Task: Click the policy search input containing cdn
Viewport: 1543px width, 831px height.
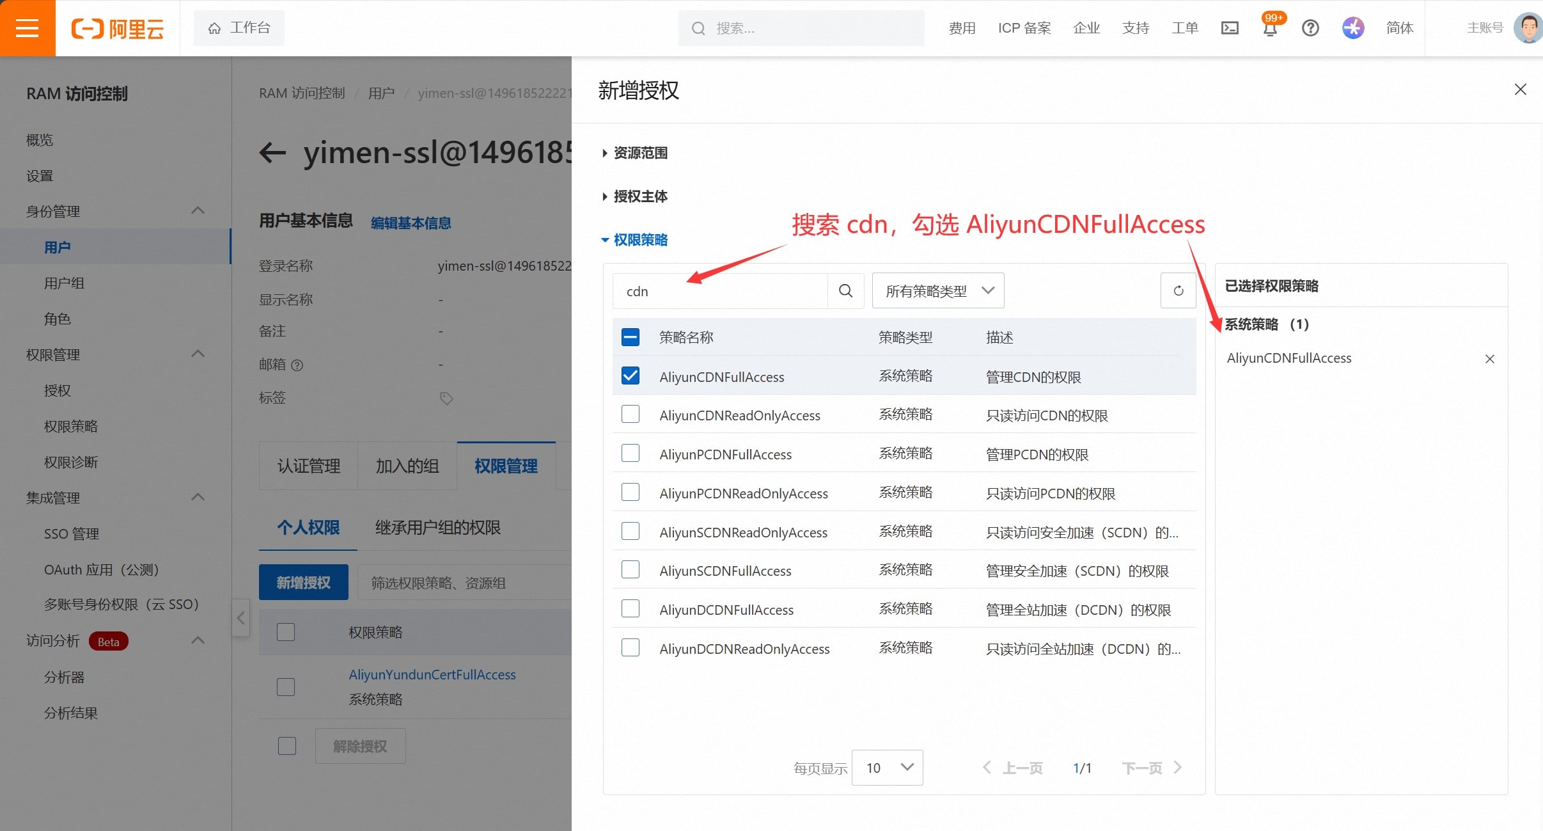Action: (x=719, y=291)
